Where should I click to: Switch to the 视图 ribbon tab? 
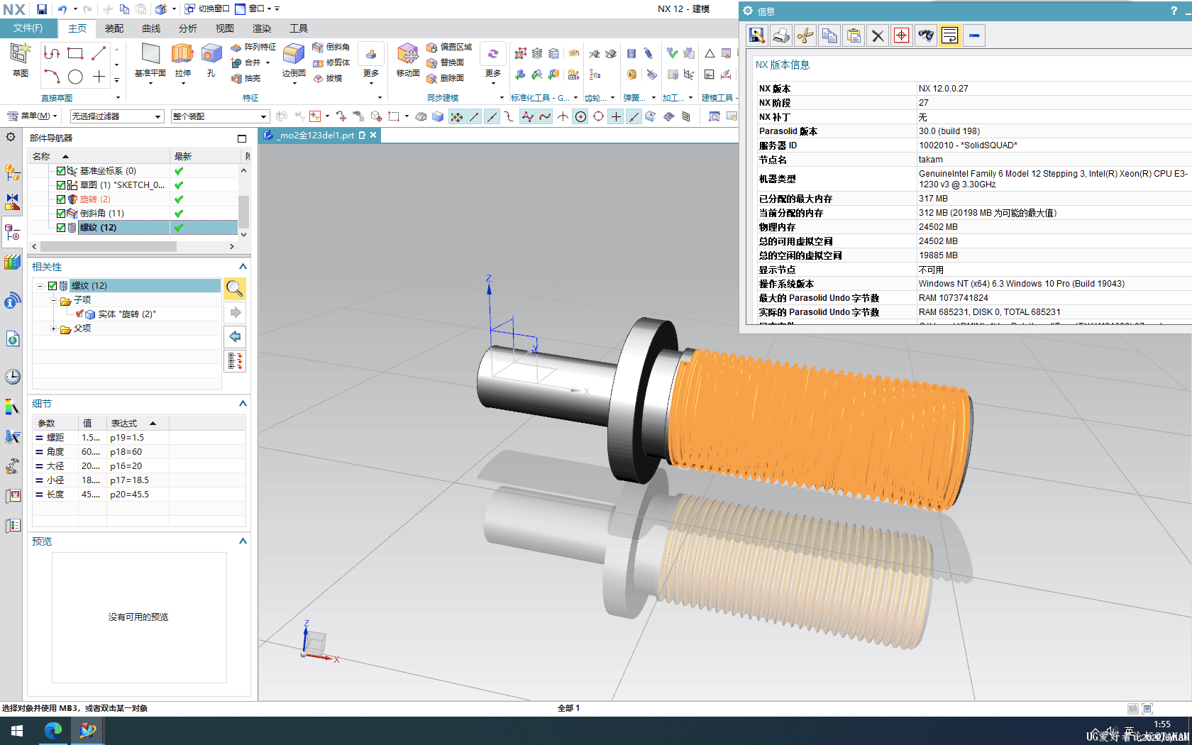(x=225, y=28)
